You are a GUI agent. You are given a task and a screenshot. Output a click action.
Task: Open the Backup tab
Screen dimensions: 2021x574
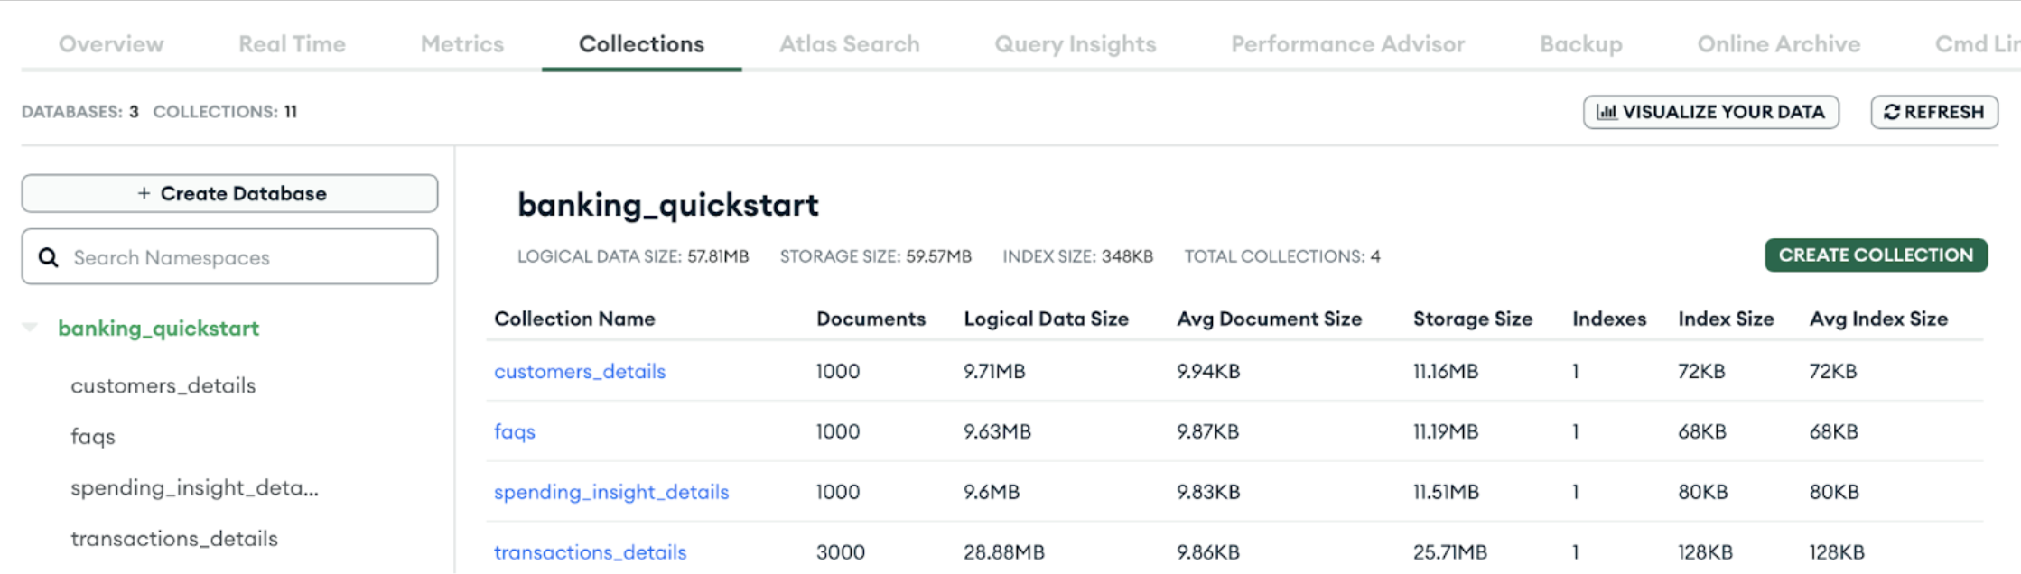click(x=1580, y=44)
